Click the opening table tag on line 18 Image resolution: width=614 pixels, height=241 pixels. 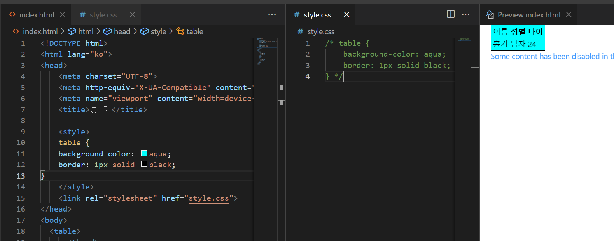[65, 231]
